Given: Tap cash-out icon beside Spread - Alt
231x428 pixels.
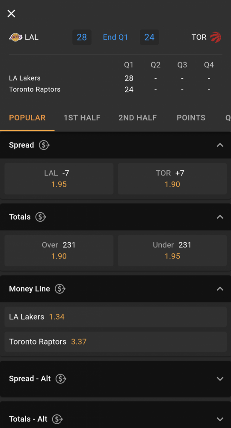Looking at the screenshot, I should 61,379.
